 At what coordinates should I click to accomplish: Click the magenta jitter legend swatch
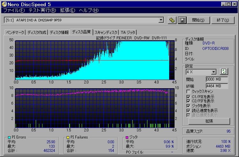[127, 137]
